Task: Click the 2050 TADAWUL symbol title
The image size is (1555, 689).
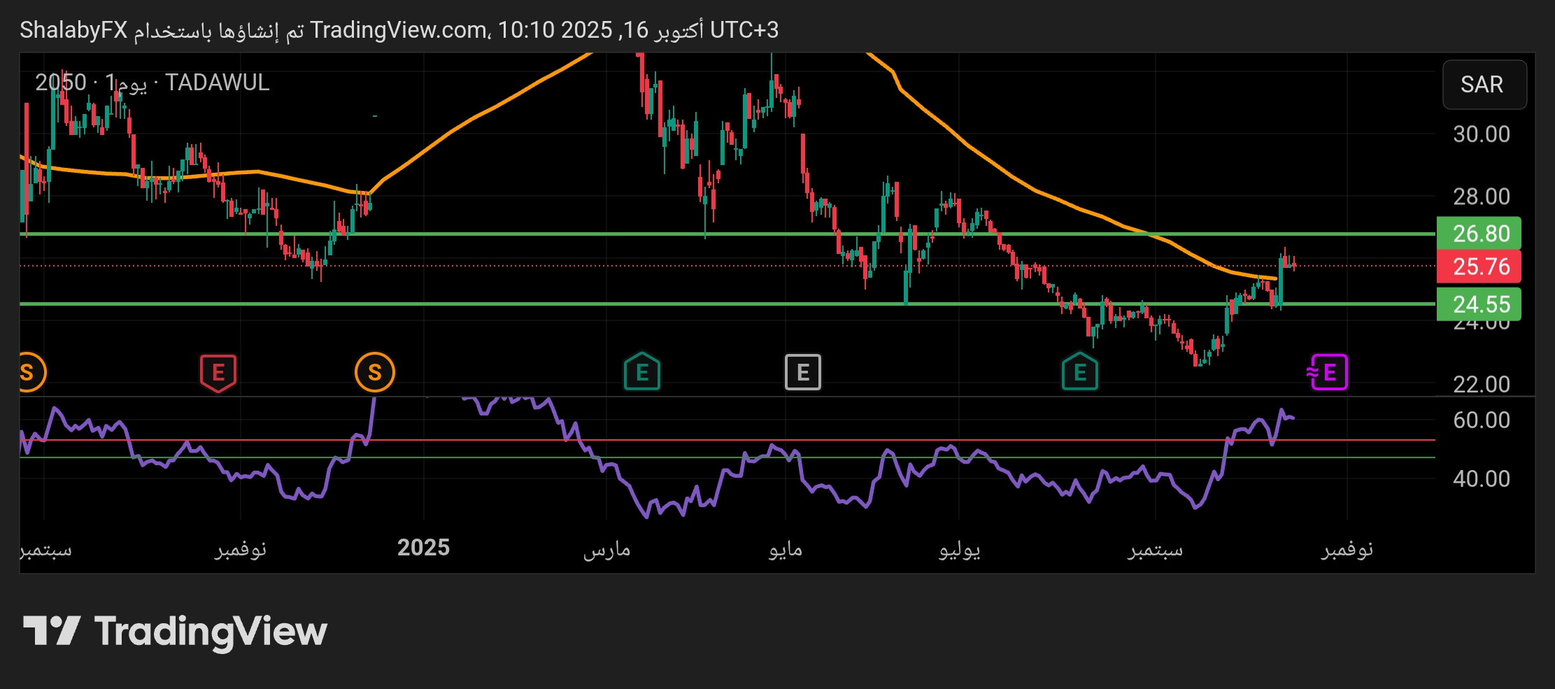Action: click(152, 83)
